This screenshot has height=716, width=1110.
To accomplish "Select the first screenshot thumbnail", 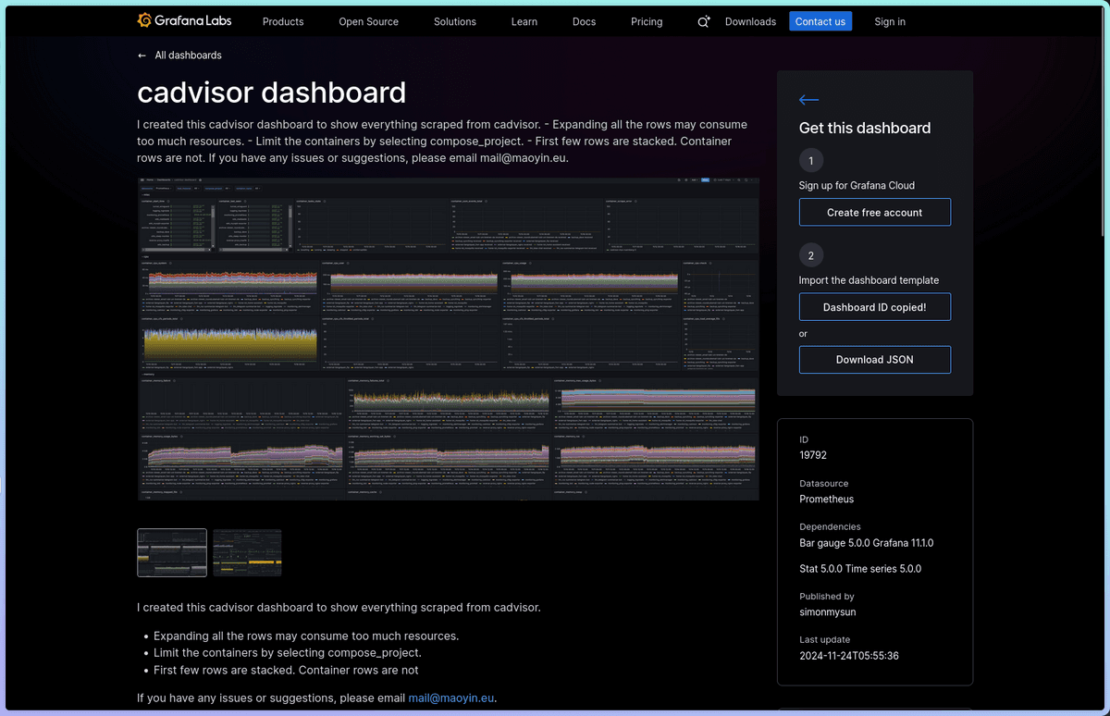I will (x=172, y=553).
